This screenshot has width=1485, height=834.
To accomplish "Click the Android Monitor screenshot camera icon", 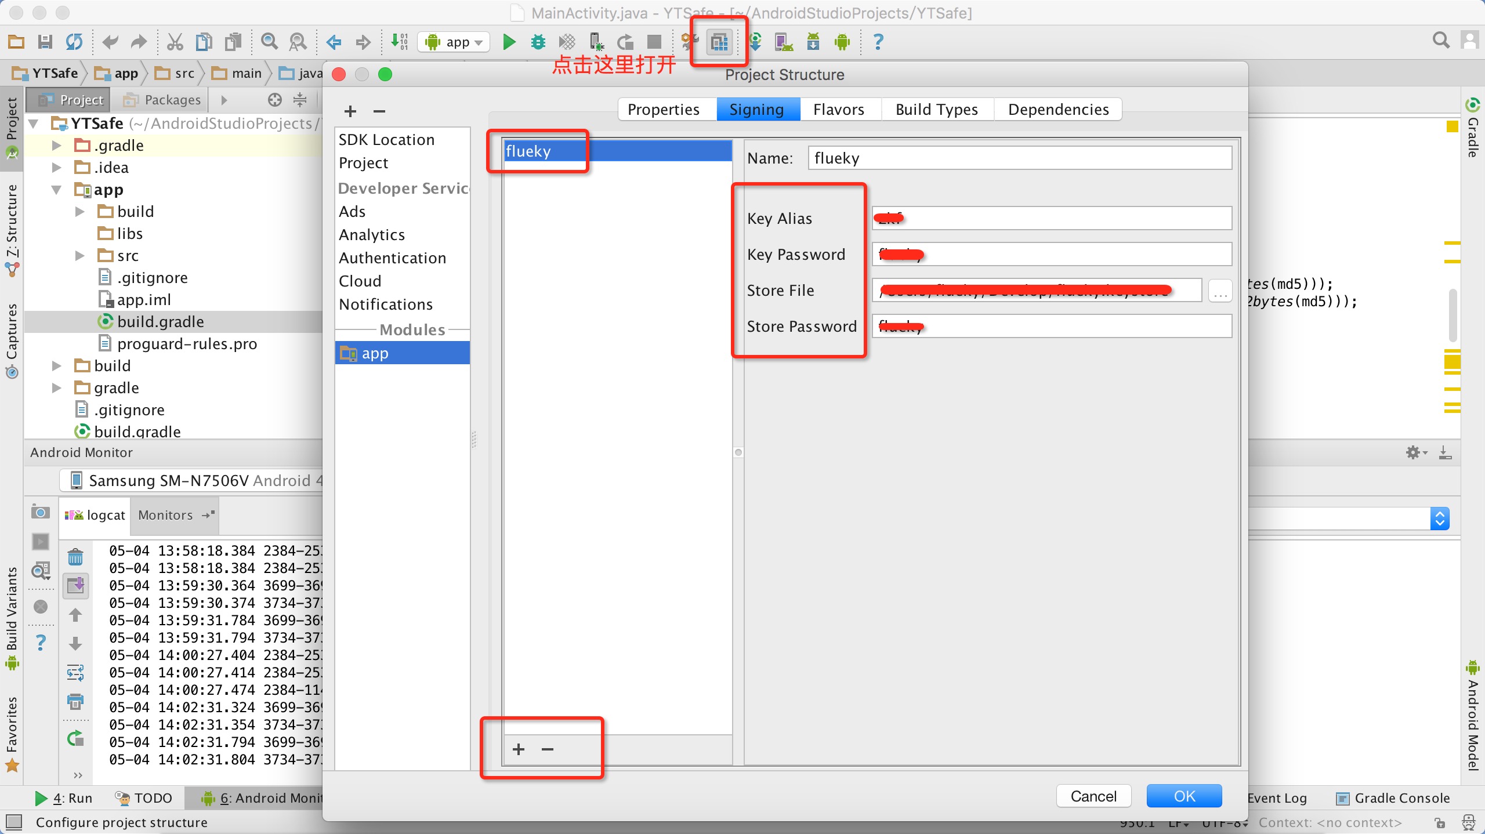I will click(40, 512).
